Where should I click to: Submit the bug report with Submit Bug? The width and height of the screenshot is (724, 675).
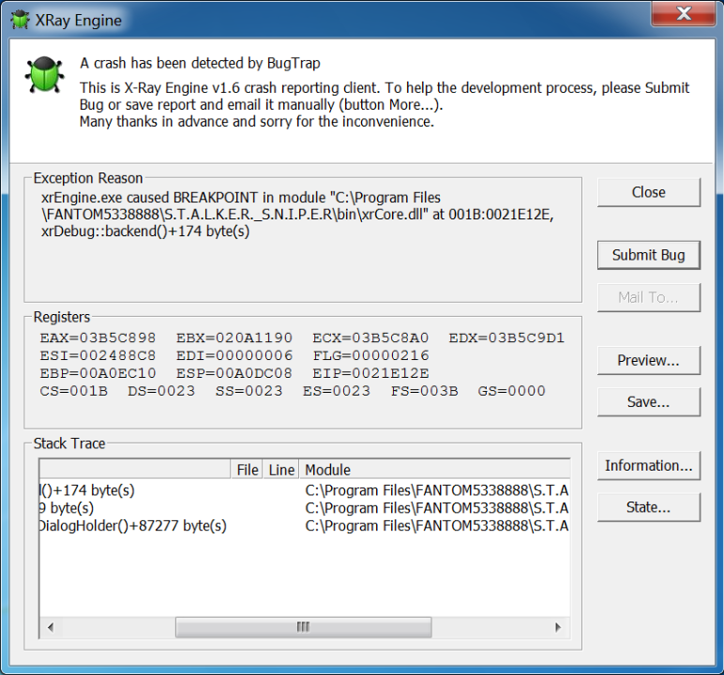[648, 255]
